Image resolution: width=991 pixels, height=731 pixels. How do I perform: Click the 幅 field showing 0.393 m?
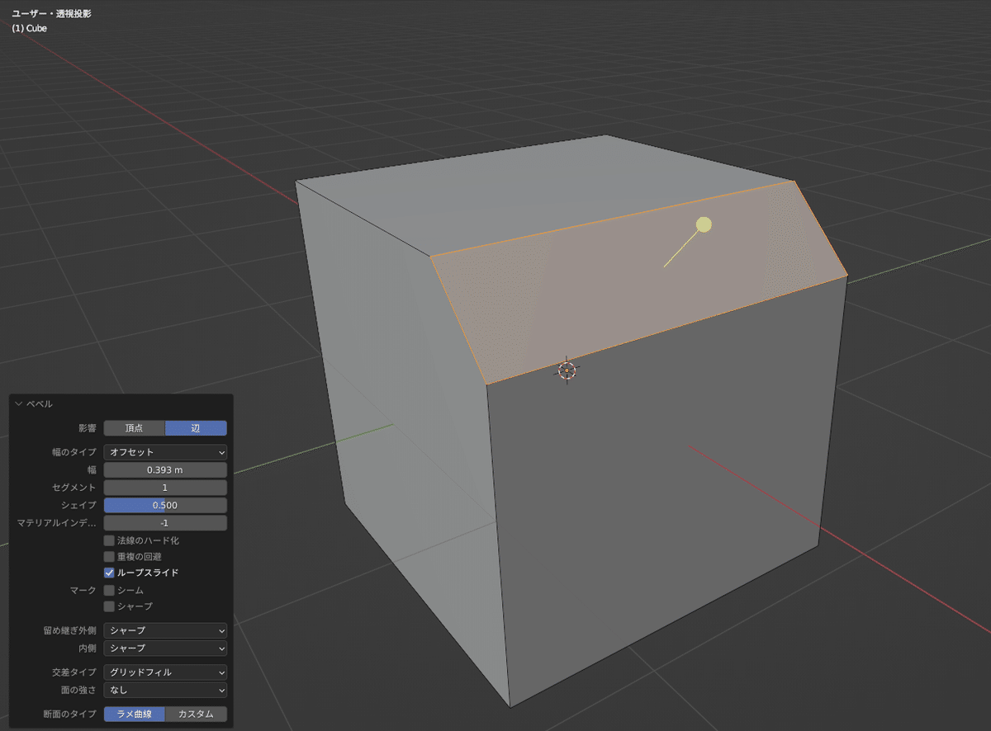(x=165, y=469)
